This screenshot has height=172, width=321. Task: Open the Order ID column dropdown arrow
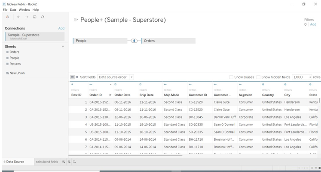(111, 84)
